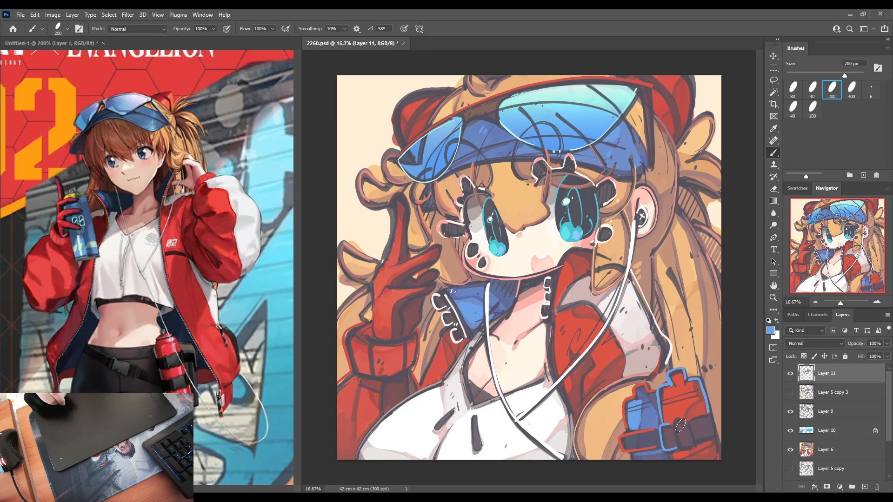Select the Move tool

pyautogui.click(x=773, y=56)
